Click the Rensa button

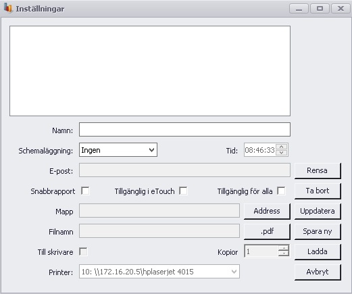point(318,171)
